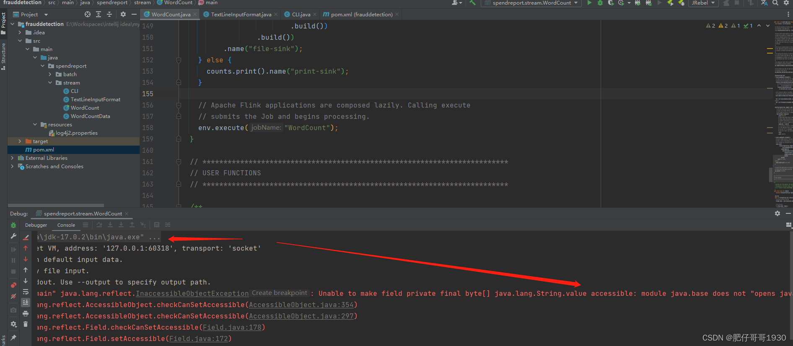Expand the .idea folder

[x=20, y=33]
